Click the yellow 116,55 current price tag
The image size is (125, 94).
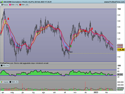click(x=121, y=50)
